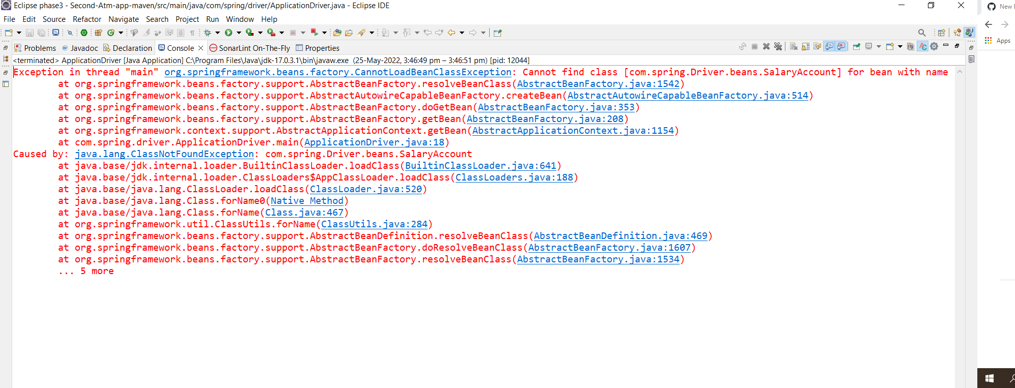Expand the Search flashlight dropdown arrow

[372, 33]
